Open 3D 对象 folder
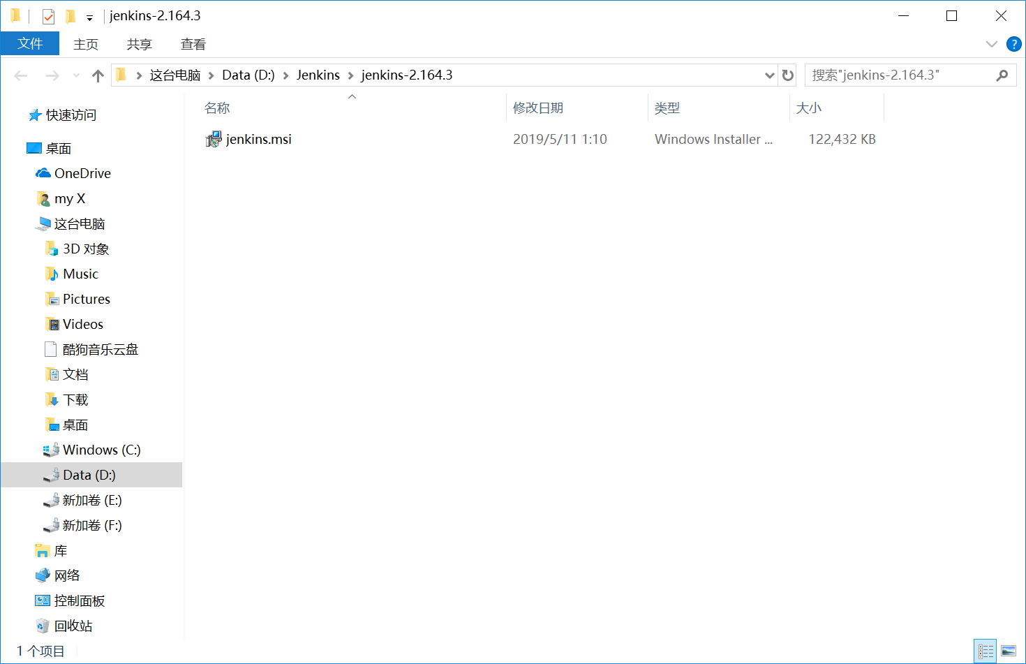This screenshot has width=1026, height=664. pos(86,249)
